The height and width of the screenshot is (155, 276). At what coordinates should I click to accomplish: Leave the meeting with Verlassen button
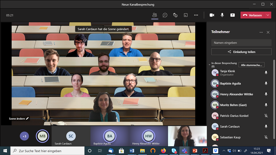(253, 15)
